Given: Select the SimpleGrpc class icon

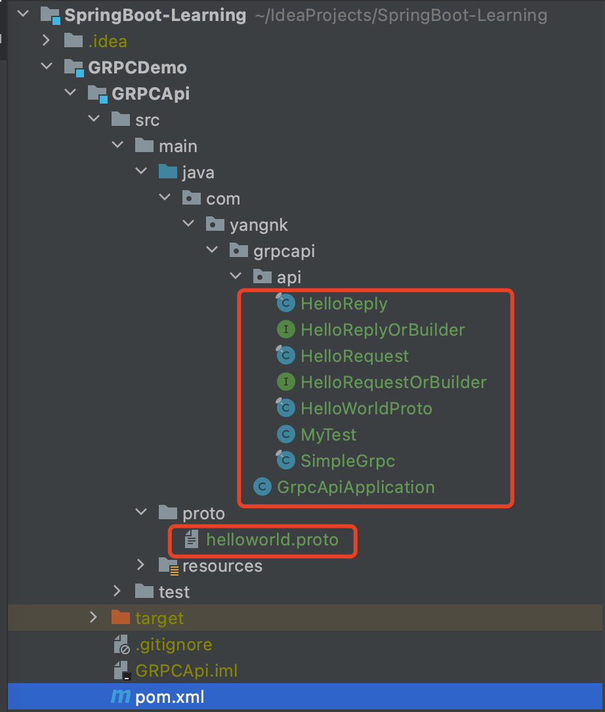Looking at the screenshot, I should click(x=285, y=460).
